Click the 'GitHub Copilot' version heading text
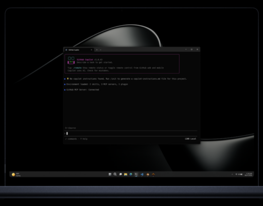263x206 pixels. (90, 60)
